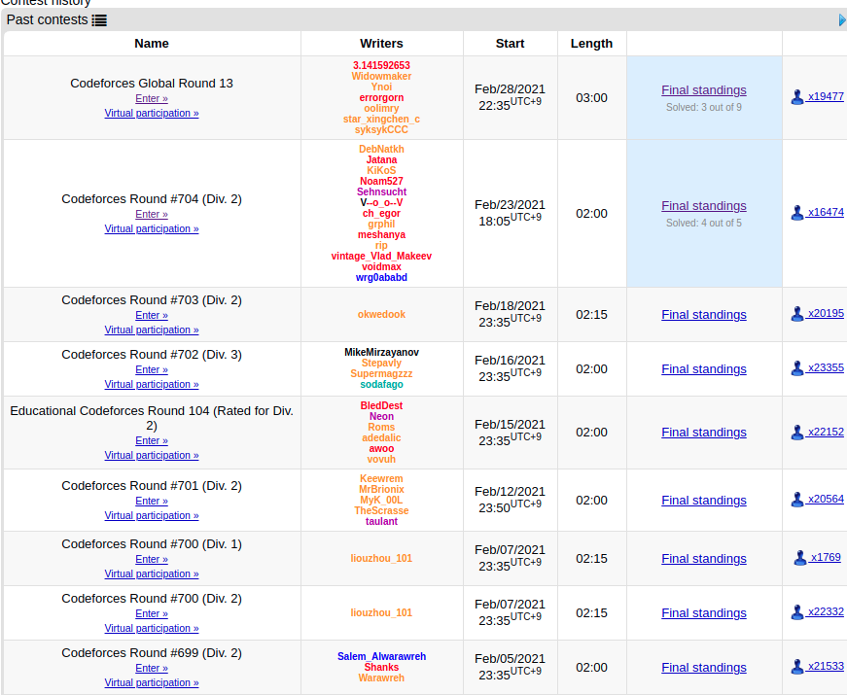The width and height of the screenshot is (847, 695).
Task: Click participant icon for Round #702 (Div. 3)
Action: pos(797,368)
